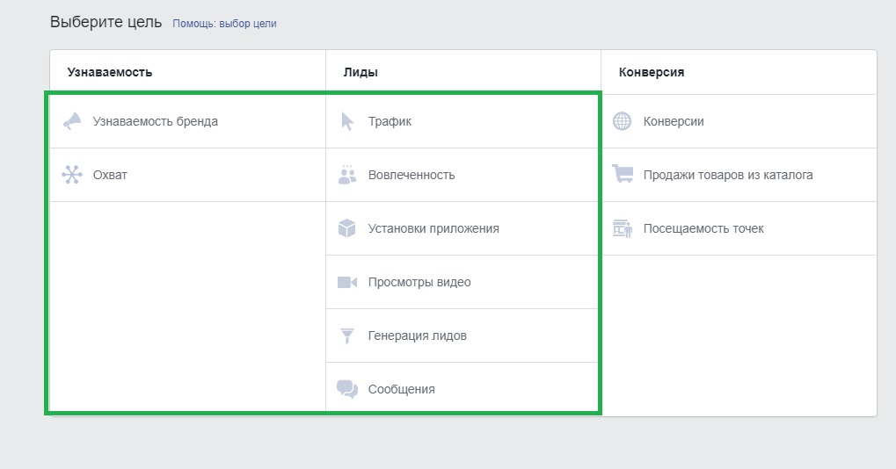Click the chat bubbles icon beside Сообщения
Screen dimensions: 896x469
pos(347,389)
